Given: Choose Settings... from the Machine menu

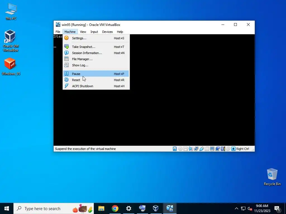Looking at the screenshot, I should [96, 38].
